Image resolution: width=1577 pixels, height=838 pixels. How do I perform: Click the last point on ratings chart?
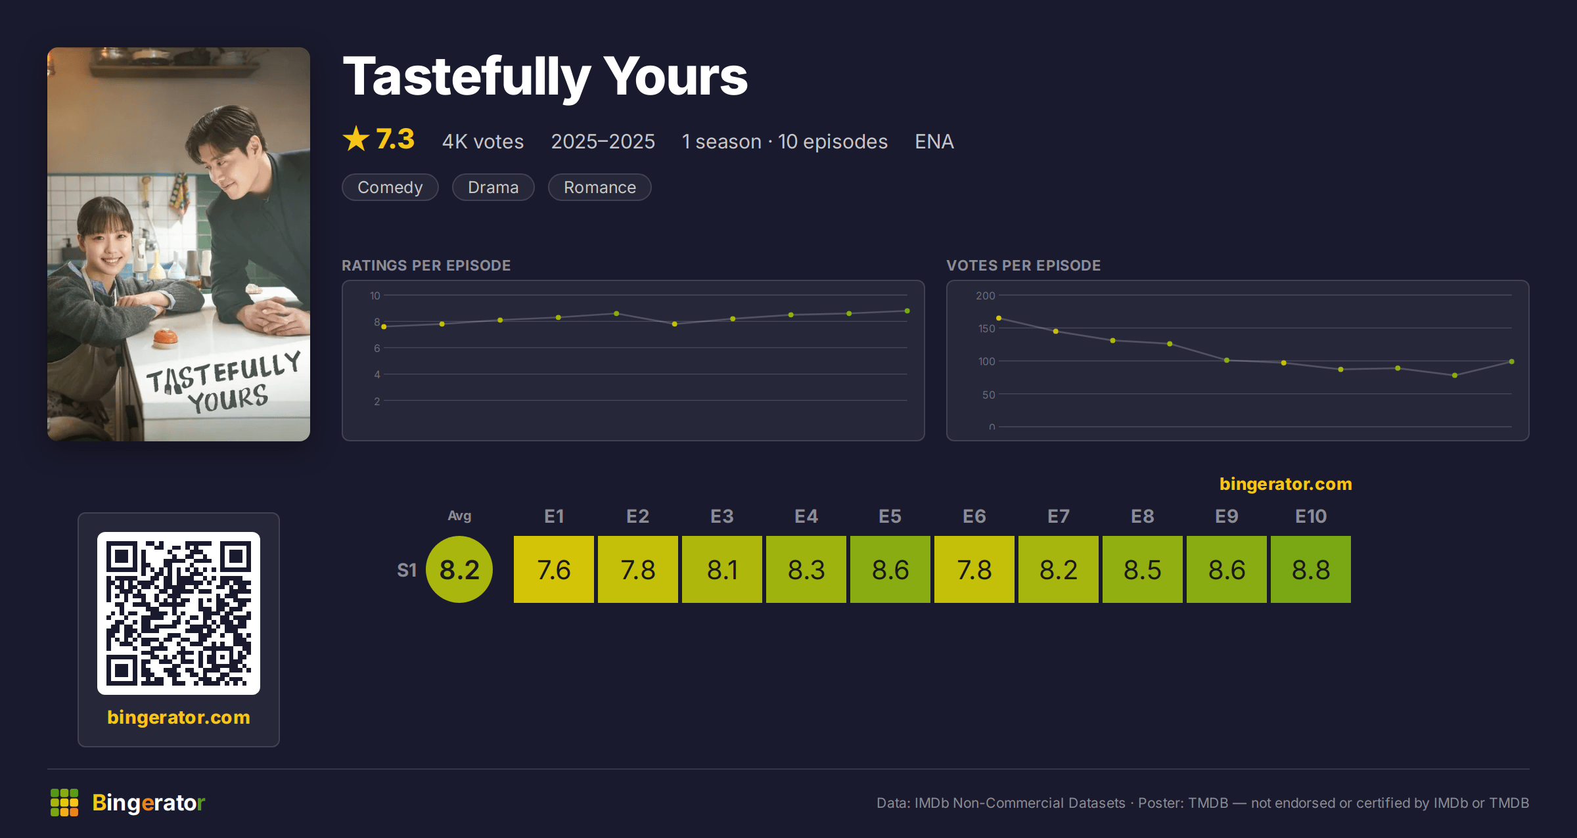pos(907,311)
